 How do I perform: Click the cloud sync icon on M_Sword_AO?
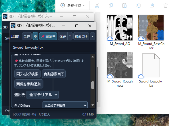tap(110, 39)
